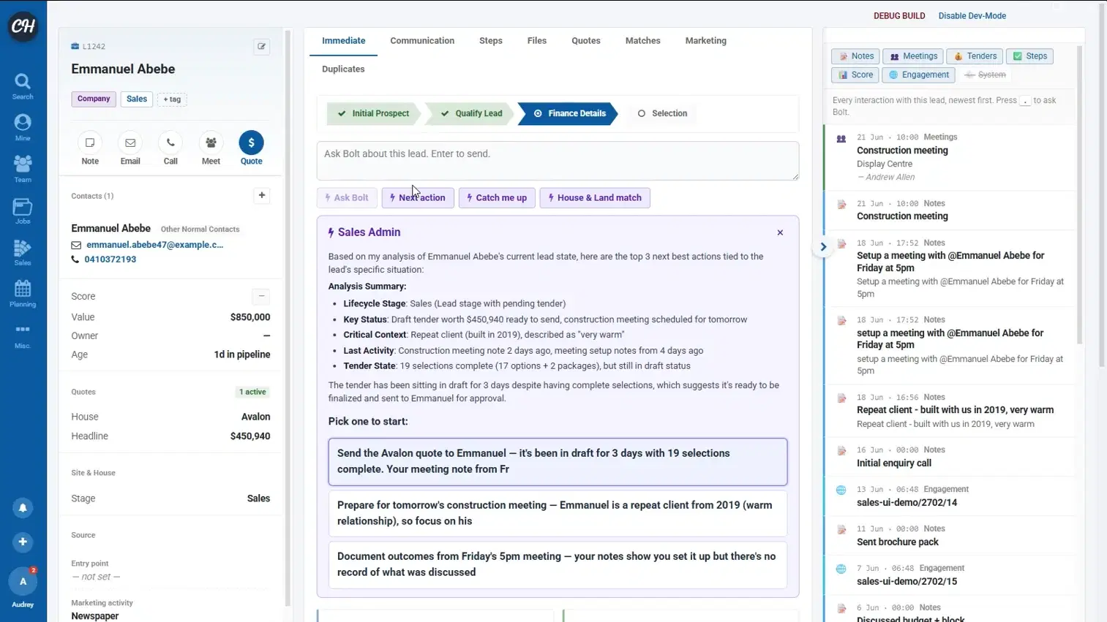Open the sales-ui-demo/2702/14 engagement entry

949,496
